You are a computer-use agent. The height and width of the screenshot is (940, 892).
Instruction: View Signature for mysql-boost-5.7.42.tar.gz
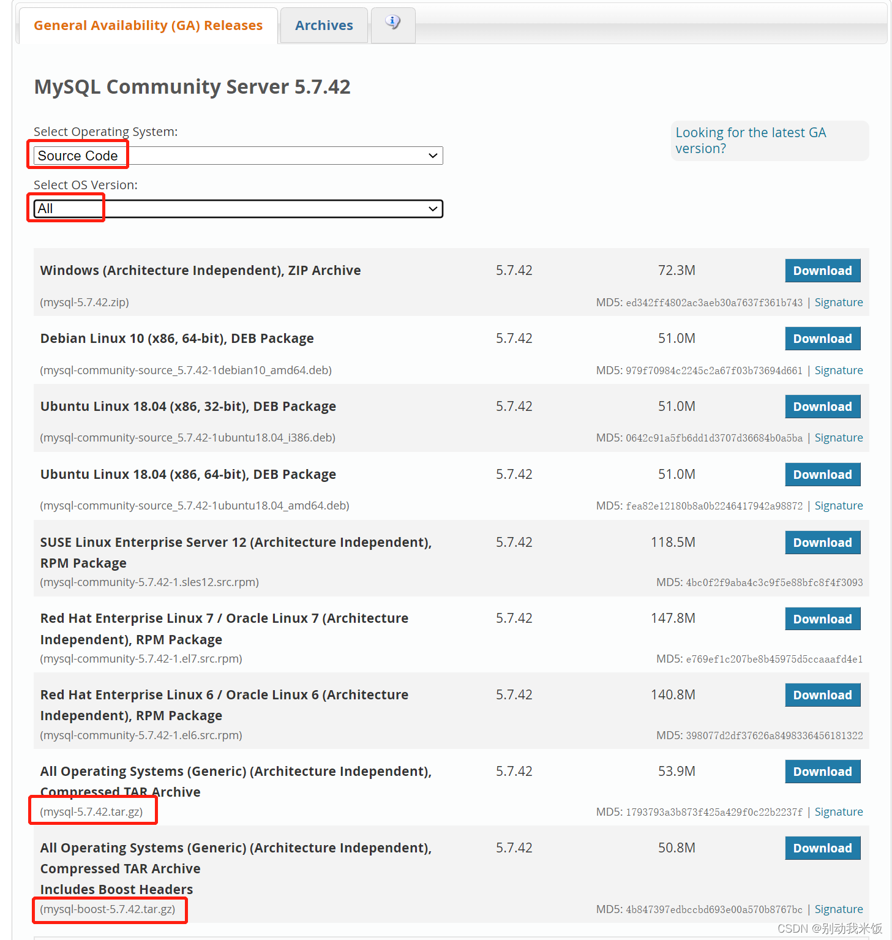(x=838, y=909)
